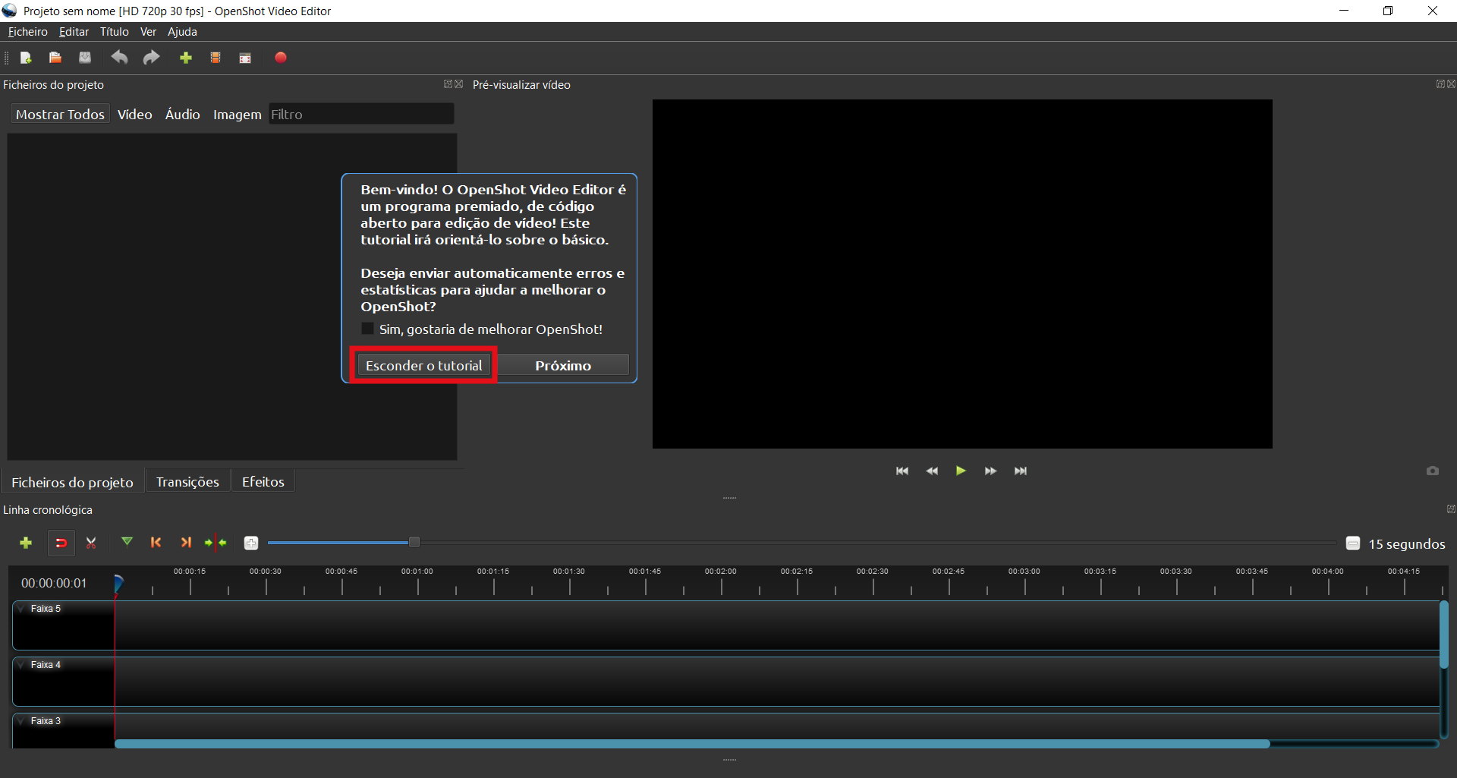Screen dimensions: 1457x778
Task: Click the Filtro input field
Action: (x=361, y=115)
